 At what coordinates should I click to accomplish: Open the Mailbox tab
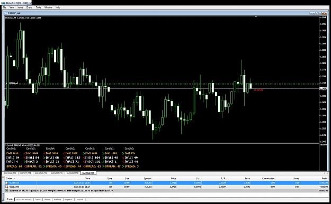click(57, 199)
